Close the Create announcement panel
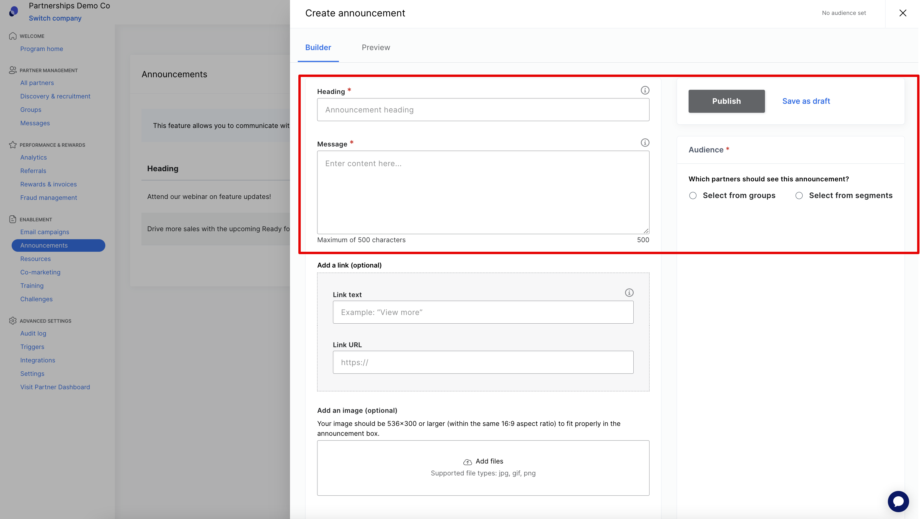Viewport: 921px width, 519px height. [903, 13]
